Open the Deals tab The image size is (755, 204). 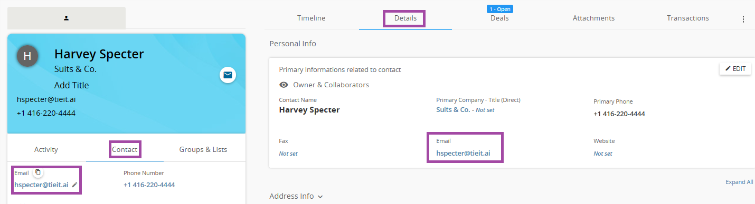(x=499, y=18)
